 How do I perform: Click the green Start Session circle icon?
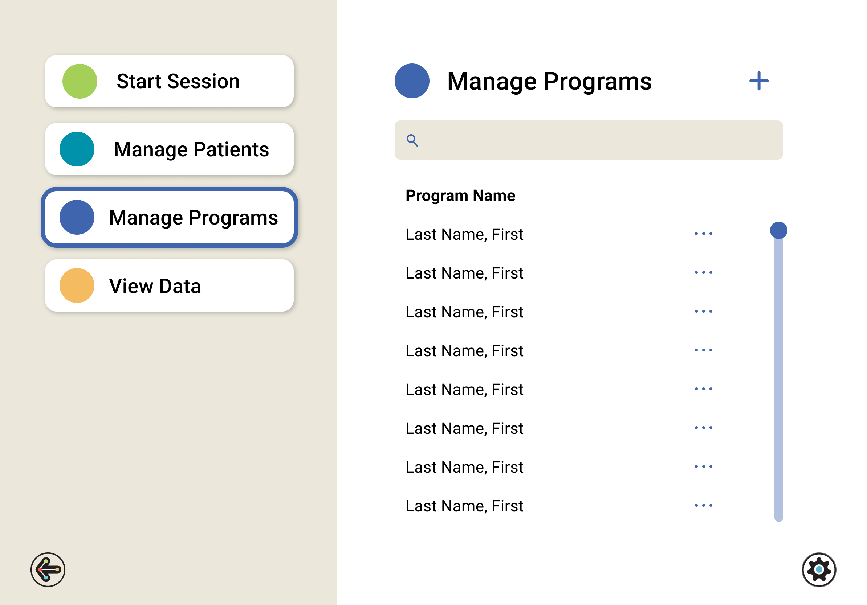point(80,81)
